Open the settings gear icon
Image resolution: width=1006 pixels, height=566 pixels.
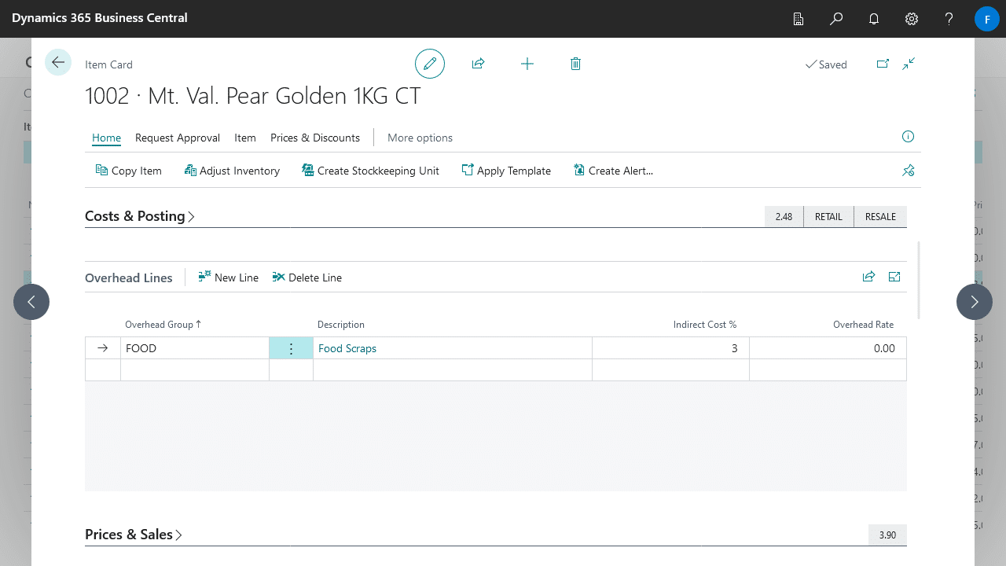(x=911, y=19)
